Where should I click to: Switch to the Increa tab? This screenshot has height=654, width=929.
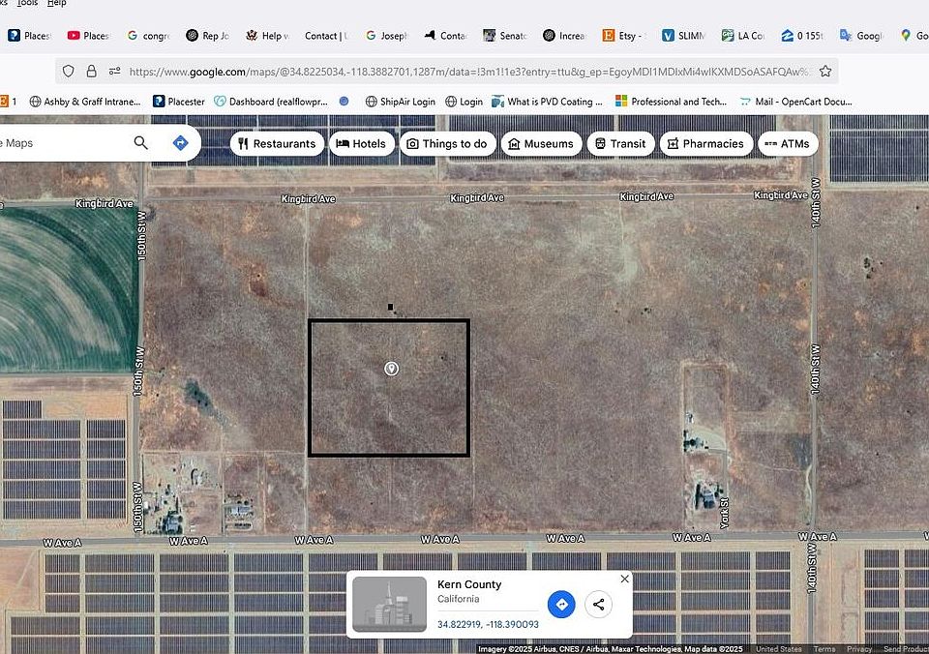(x=564, y=36)
